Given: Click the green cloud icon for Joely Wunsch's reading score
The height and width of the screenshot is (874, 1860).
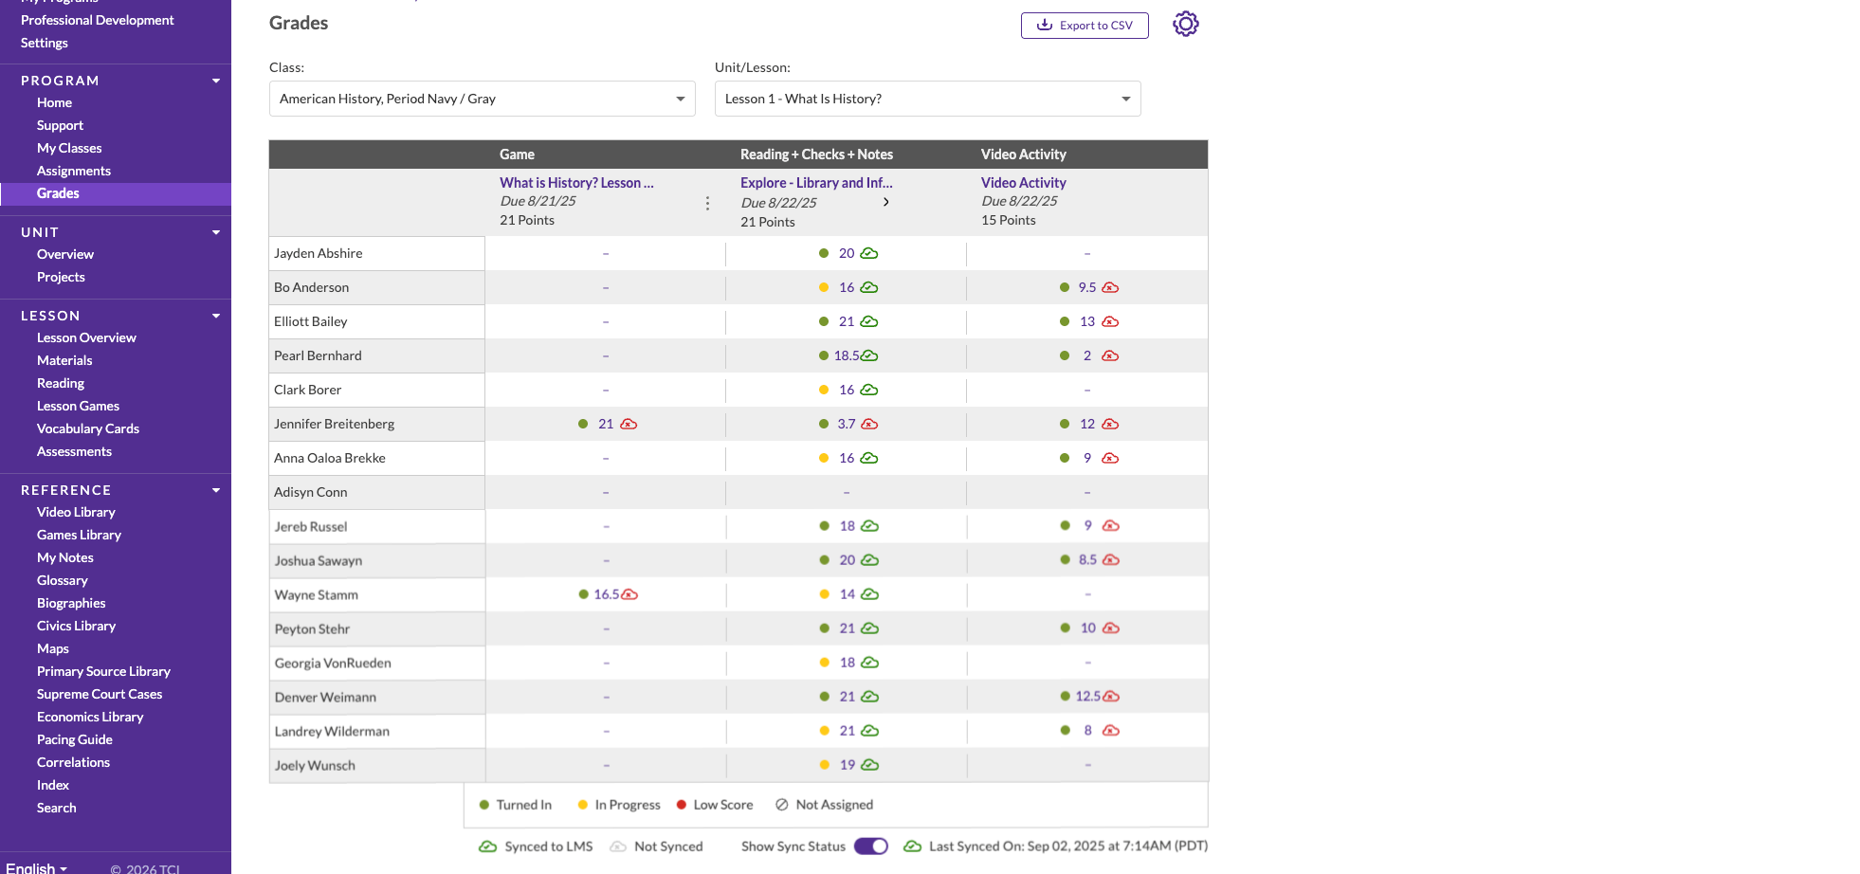Looking at the screenshot, I should coord(870,765).
